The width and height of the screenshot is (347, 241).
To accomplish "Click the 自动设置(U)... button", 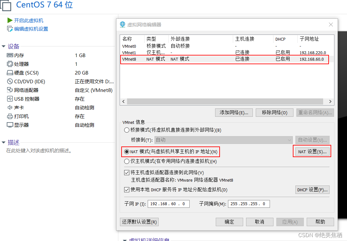I will click(x=312, y=140).
